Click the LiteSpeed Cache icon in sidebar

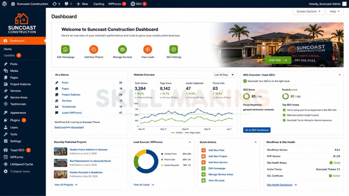pos(5,164)
